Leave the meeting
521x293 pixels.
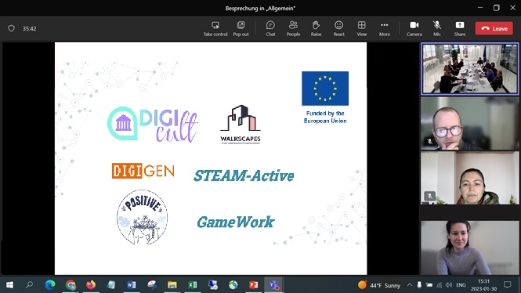click(494, 28)
